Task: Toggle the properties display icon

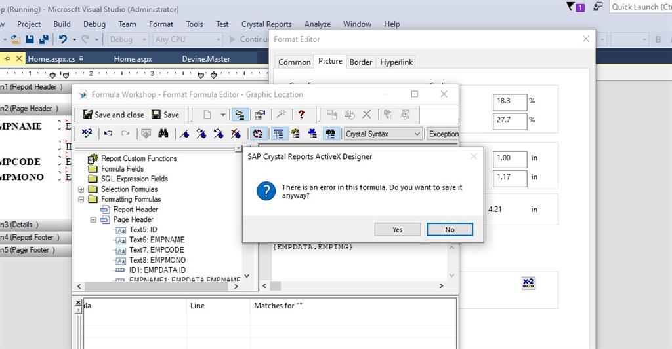Action: tap(260, 115)
